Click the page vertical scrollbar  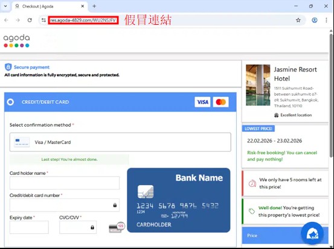click(x=331, y=96)
